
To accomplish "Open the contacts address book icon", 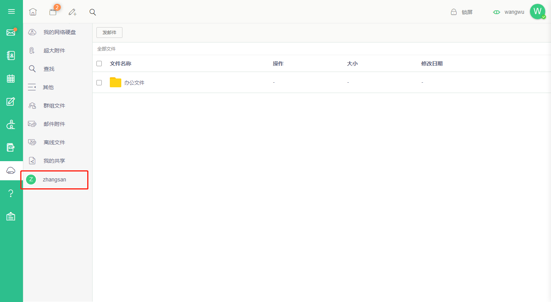I will [11, 56].
